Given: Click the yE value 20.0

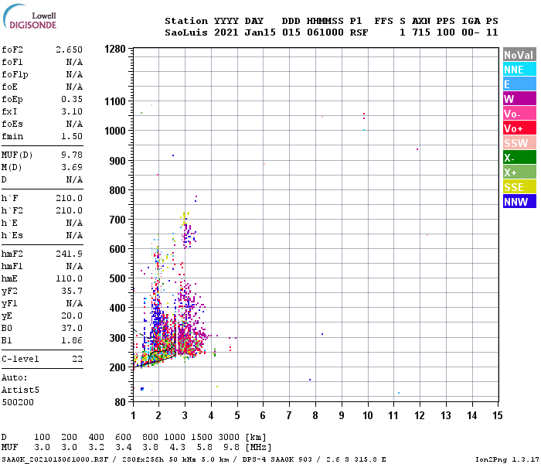Looking at the screenshot, I should [x=72, y=316].
